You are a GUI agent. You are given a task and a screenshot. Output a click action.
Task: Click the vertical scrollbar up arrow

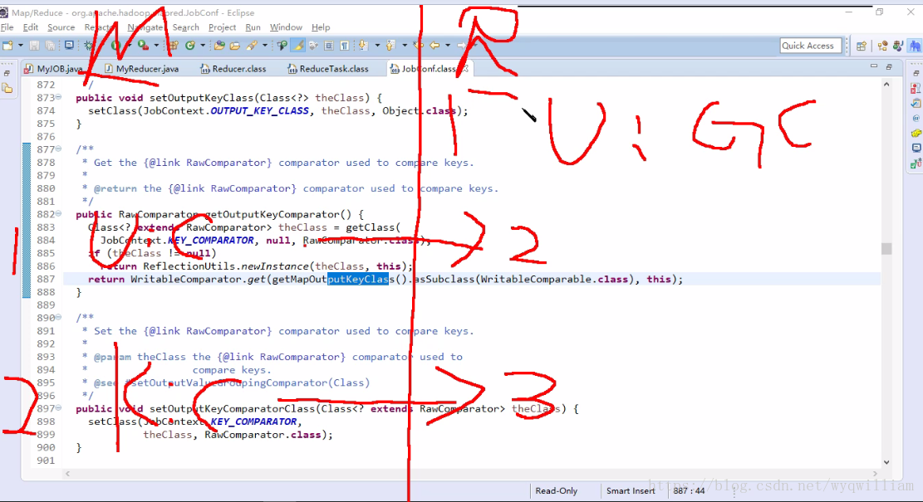pyautogui.click(x=886, y=85)
